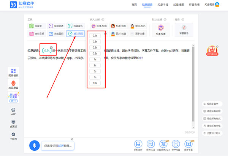Open 成品录音 finished recordings
Viewport: 228px width, 156px height.
pos(13,85)
